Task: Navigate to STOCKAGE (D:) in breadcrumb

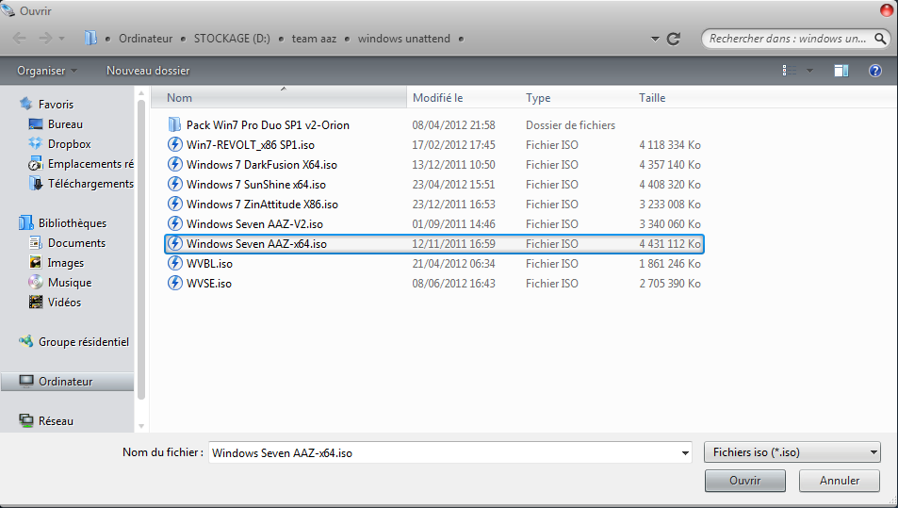Action: (x=232, y=39)
